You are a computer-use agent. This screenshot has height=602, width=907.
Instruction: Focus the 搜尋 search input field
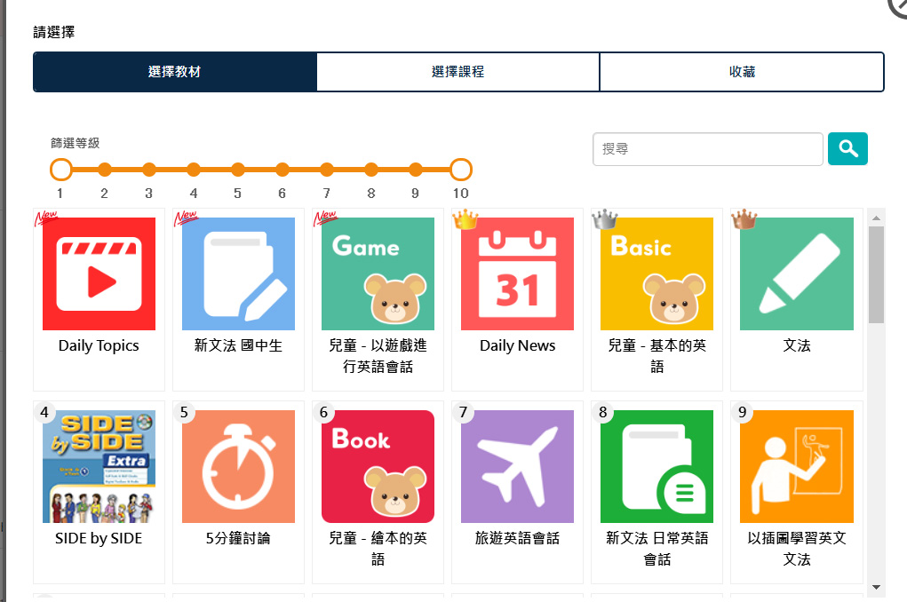[707, 149]
